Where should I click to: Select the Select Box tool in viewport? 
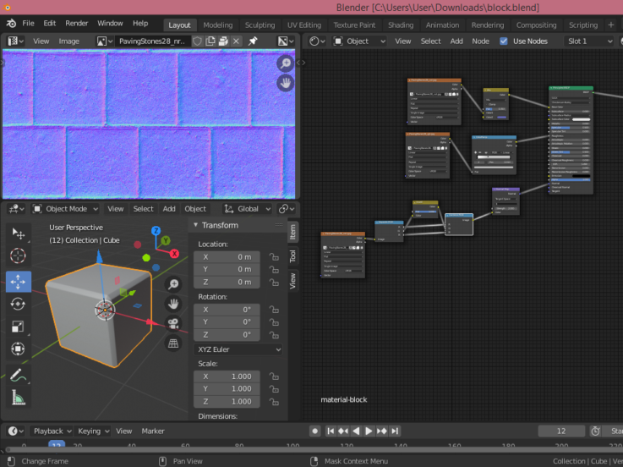(19, 233)
